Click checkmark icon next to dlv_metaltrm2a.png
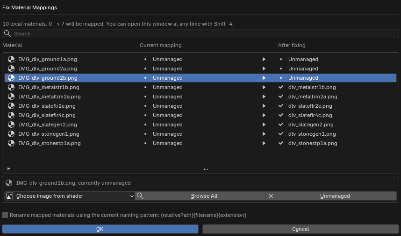The height and width of the screenshot is (236, 401). [281, 97]
